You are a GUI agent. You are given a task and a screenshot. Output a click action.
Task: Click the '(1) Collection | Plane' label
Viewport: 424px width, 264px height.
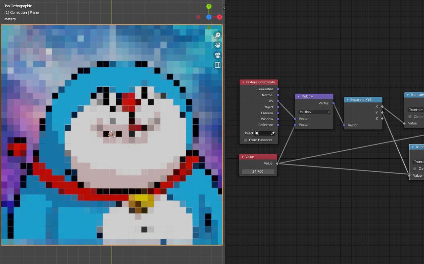click(x=21, y=12)
